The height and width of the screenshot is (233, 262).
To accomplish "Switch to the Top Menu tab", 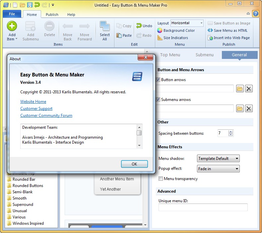I will pos(170,55).
